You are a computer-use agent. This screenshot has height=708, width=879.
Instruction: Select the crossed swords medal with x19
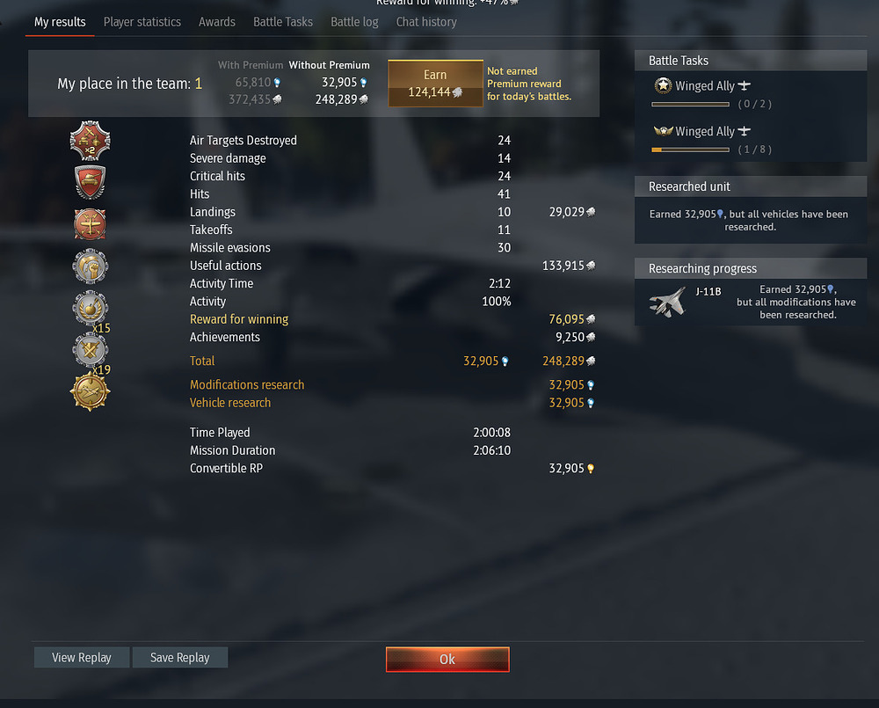coord(90,350)
